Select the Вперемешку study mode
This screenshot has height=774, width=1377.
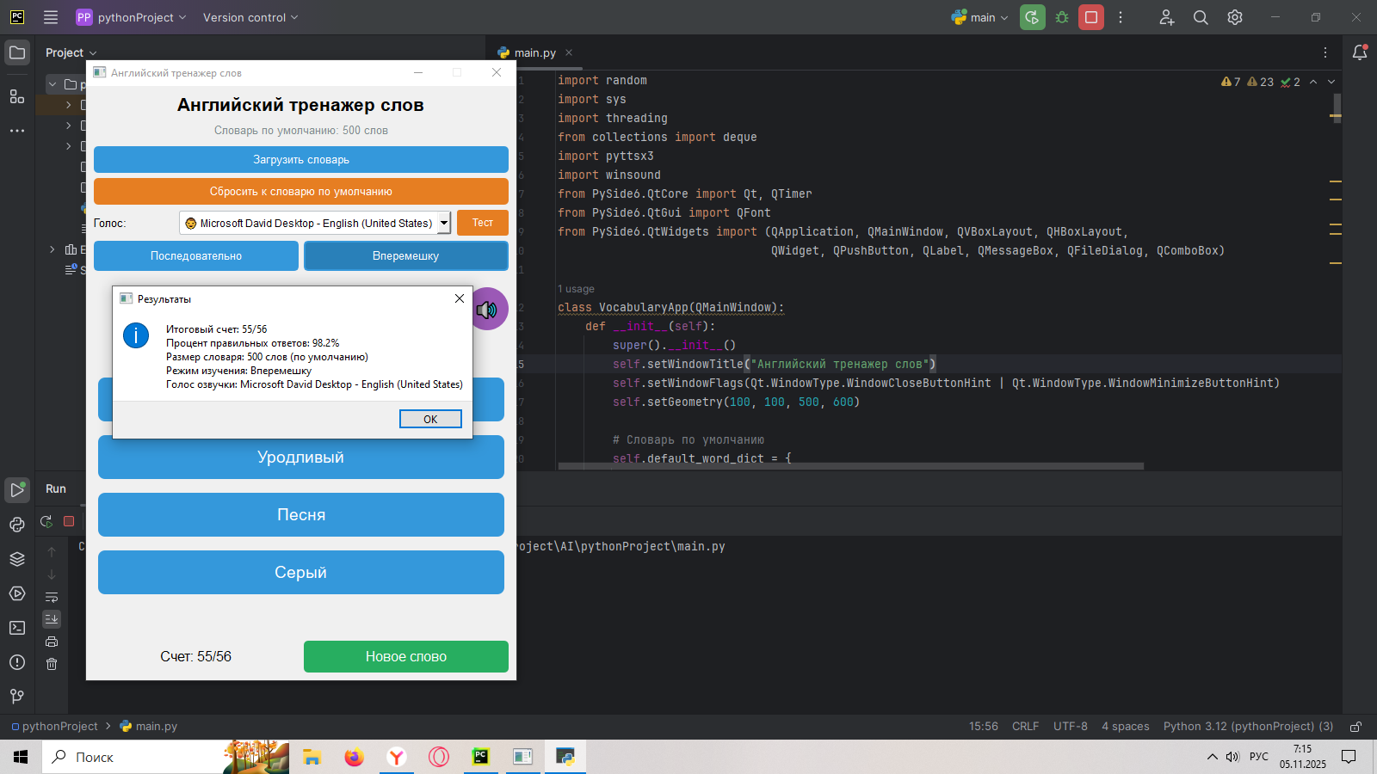(405, 256)
